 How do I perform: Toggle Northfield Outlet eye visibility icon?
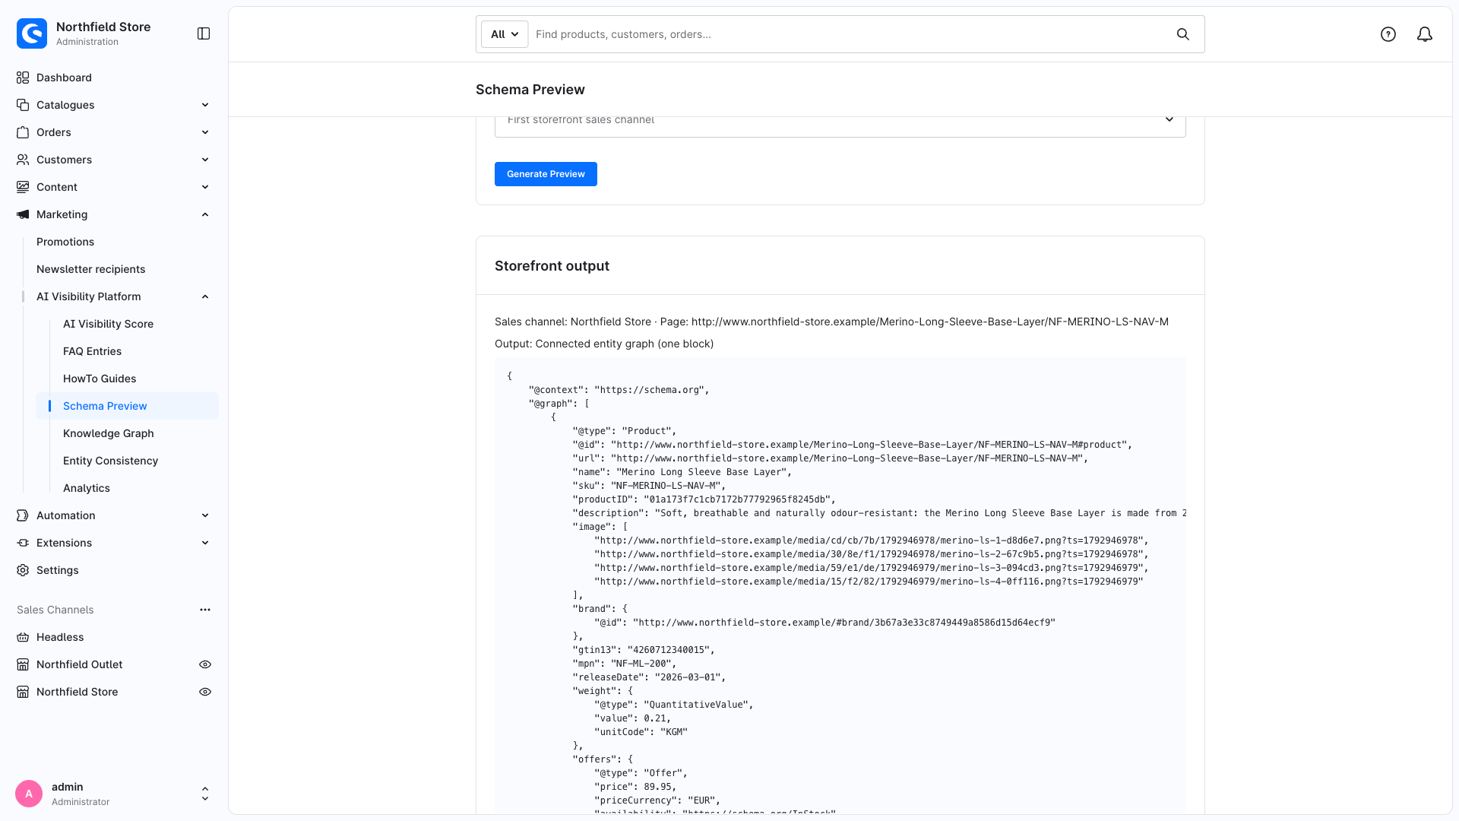(205, 664)
